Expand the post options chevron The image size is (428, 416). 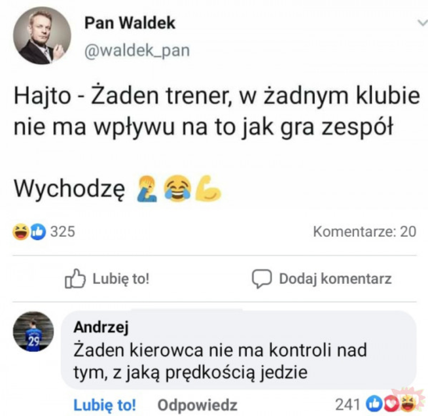pos(423,23)
